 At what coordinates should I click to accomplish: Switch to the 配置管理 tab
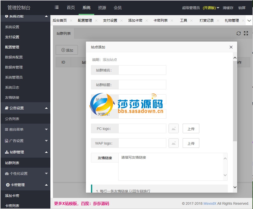[85, 20]
